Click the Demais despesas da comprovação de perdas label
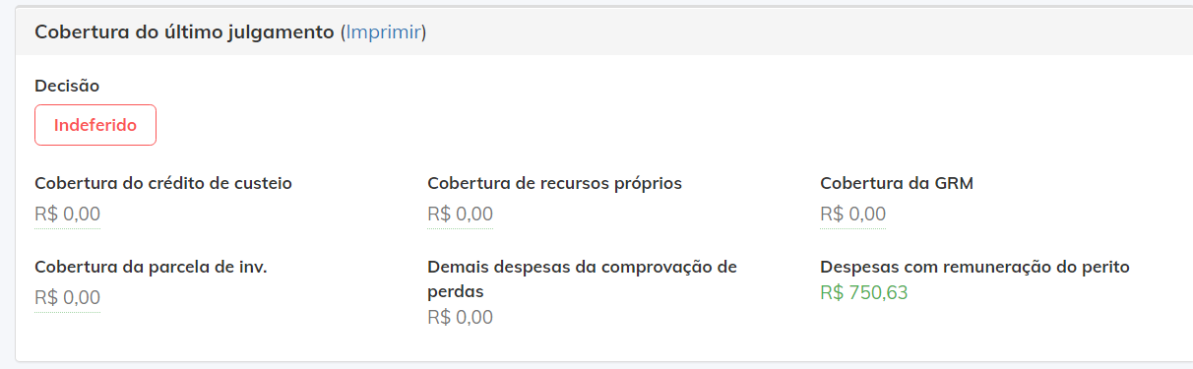 pos(582,279)
